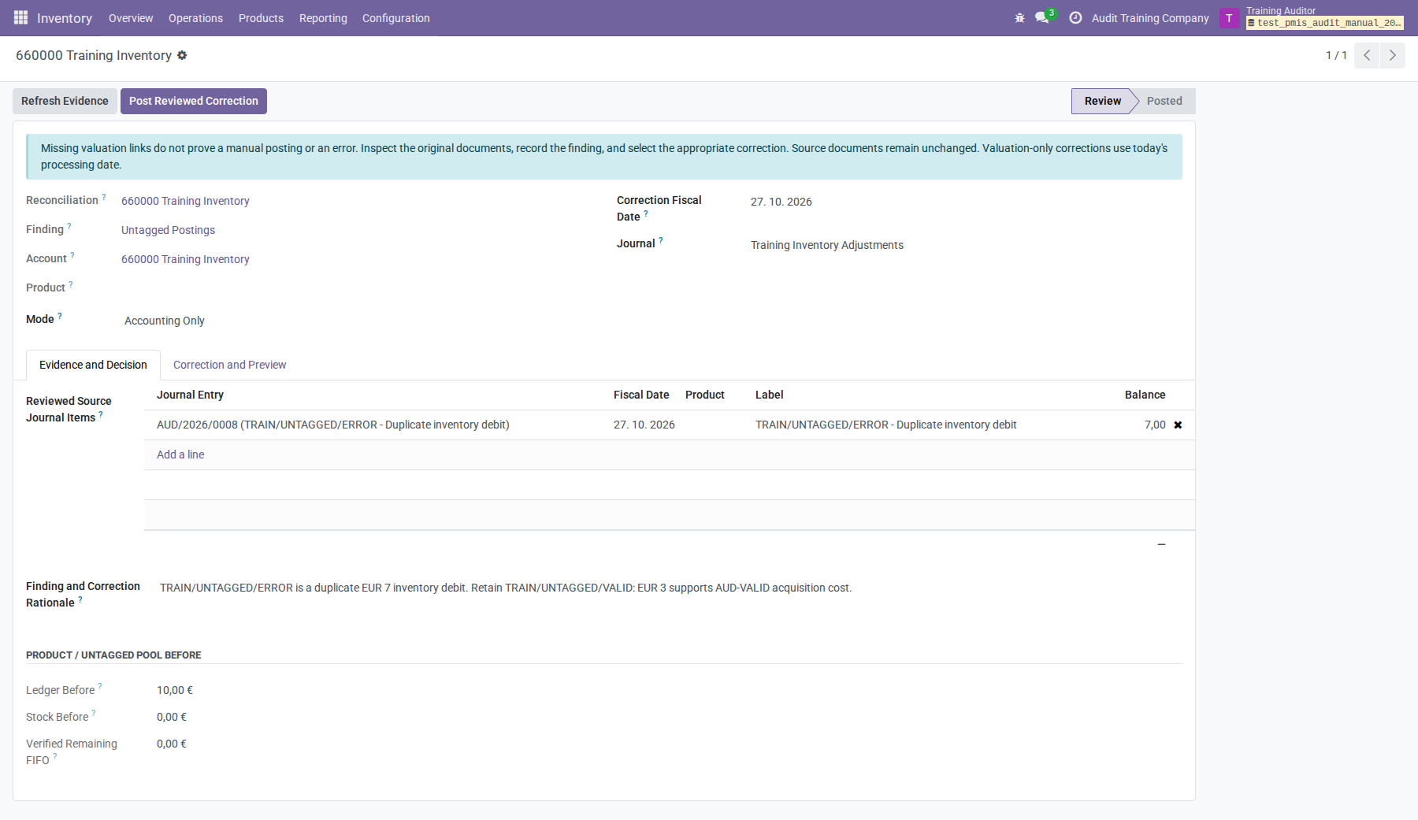Click the debug bug icon
This screenshot has height=820, width=1418.
tap(1019, 18)
